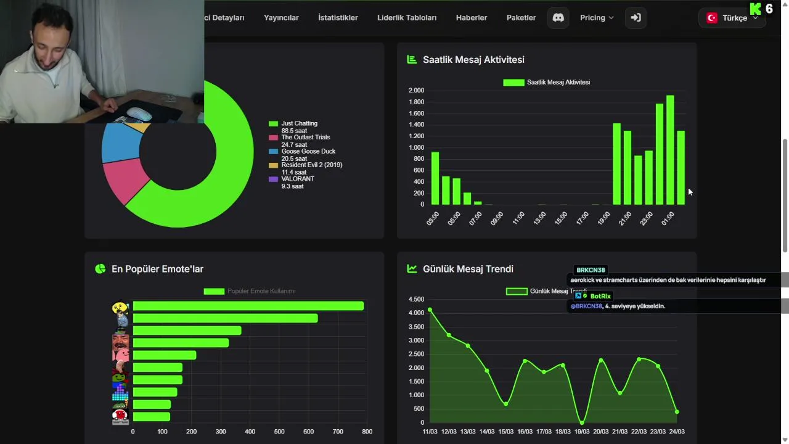Click the 11/03 data point on the daily trend line

tap(430, 310)
